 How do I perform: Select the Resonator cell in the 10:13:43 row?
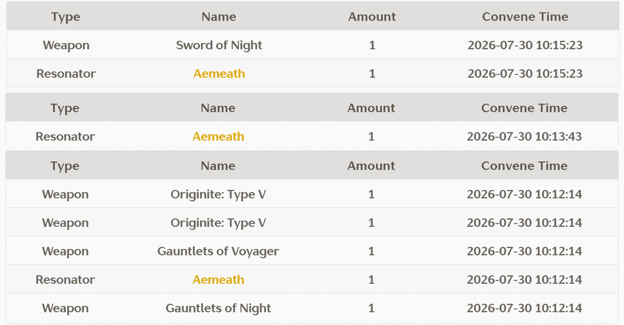[x=65, y=136]
